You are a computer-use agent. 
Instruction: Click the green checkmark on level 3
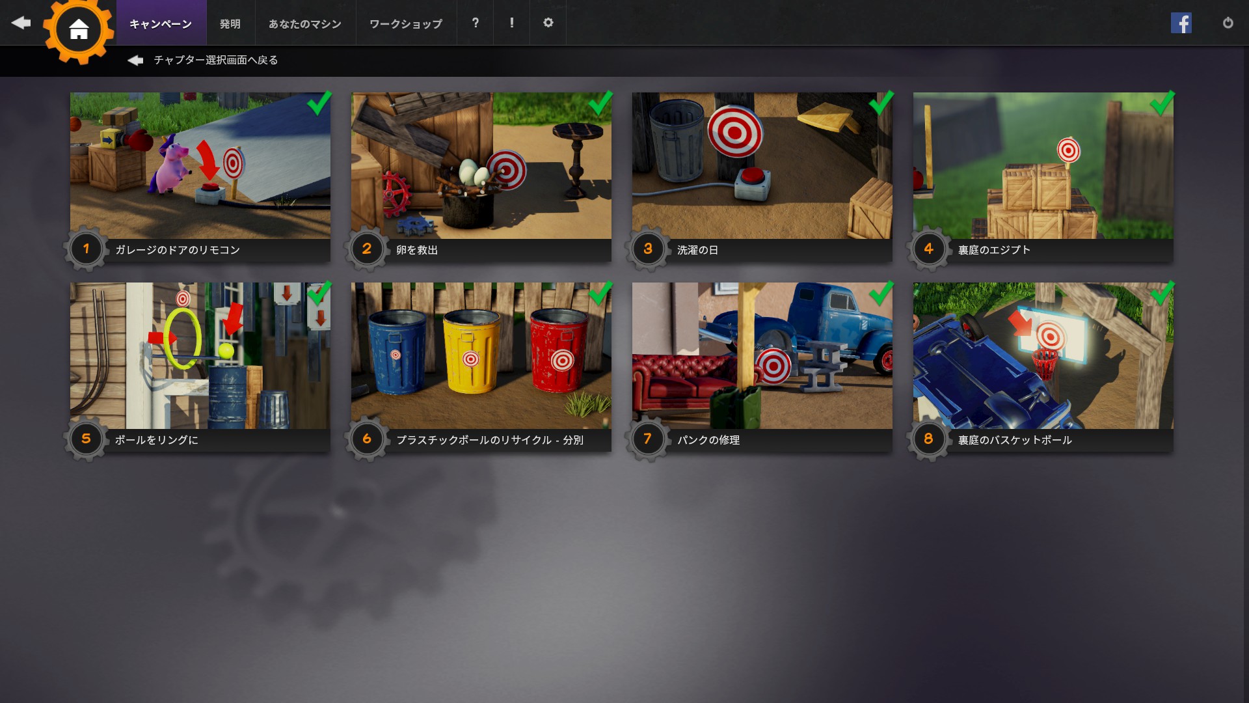pos(881,103)
